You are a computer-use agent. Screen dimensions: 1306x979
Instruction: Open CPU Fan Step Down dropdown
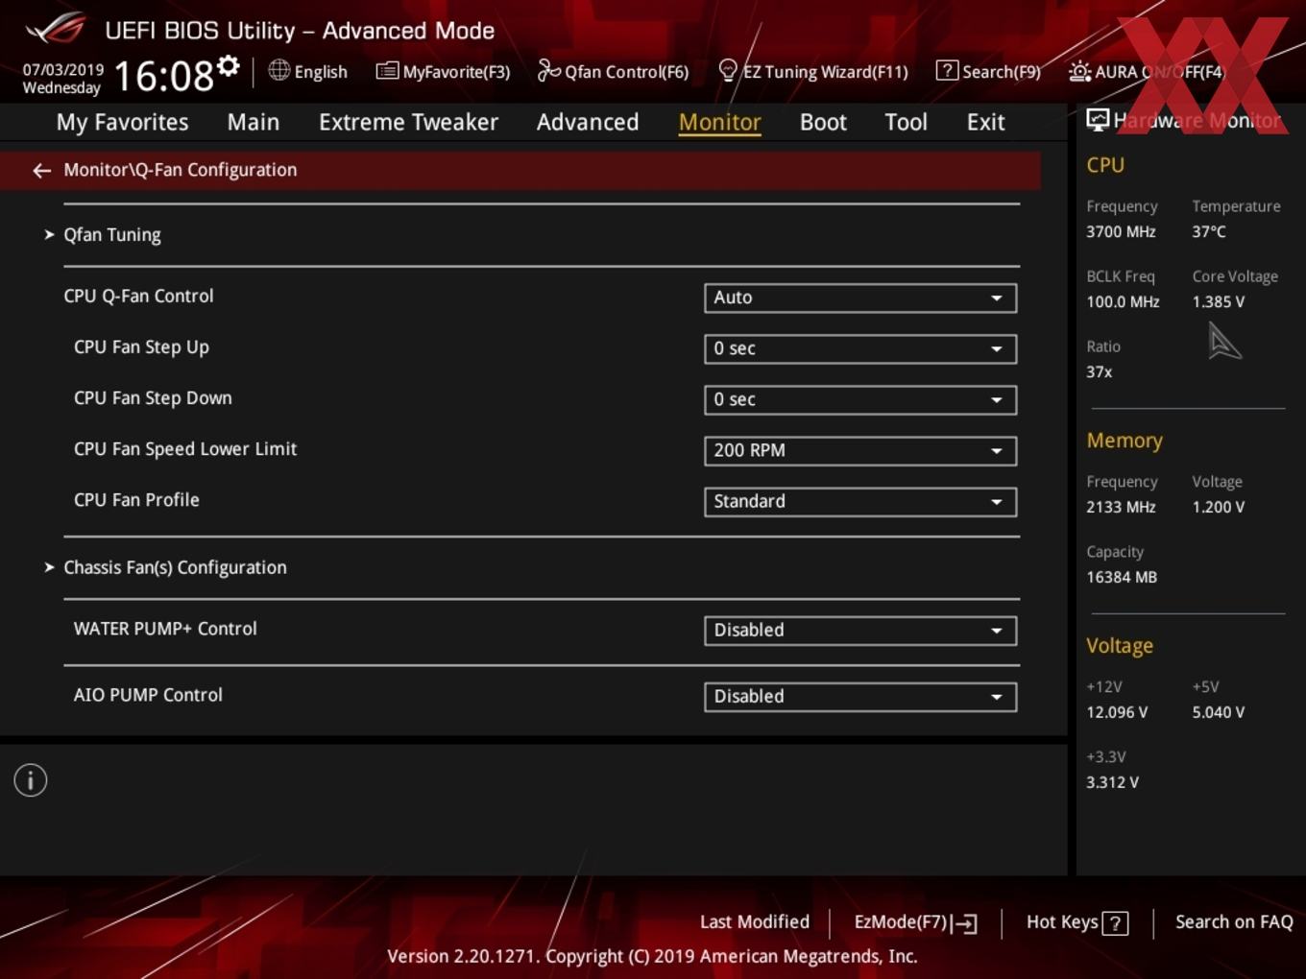[x=860, y=399]
